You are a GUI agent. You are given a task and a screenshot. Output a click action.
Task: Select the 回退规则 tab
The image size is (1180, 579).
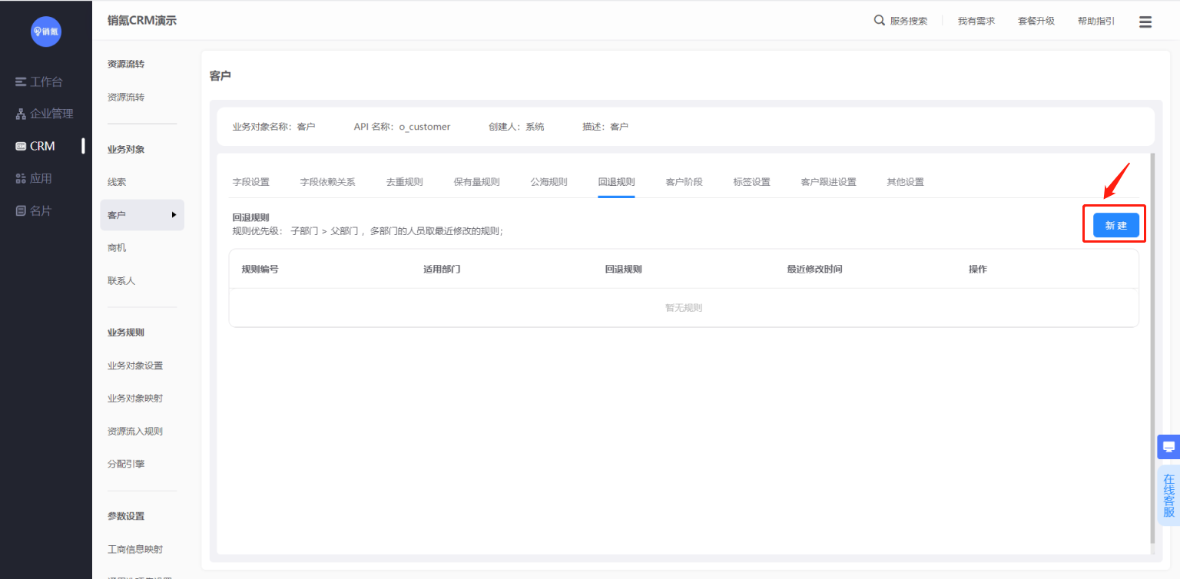(617, 182)
